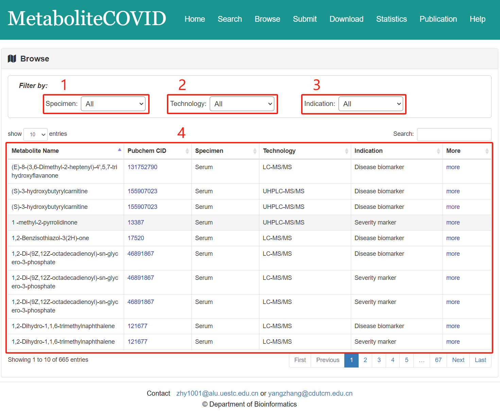The width and height of the screenshot is (500, 412).
Task: Jump to page 67 in pagination
Action: click(438, 360)
